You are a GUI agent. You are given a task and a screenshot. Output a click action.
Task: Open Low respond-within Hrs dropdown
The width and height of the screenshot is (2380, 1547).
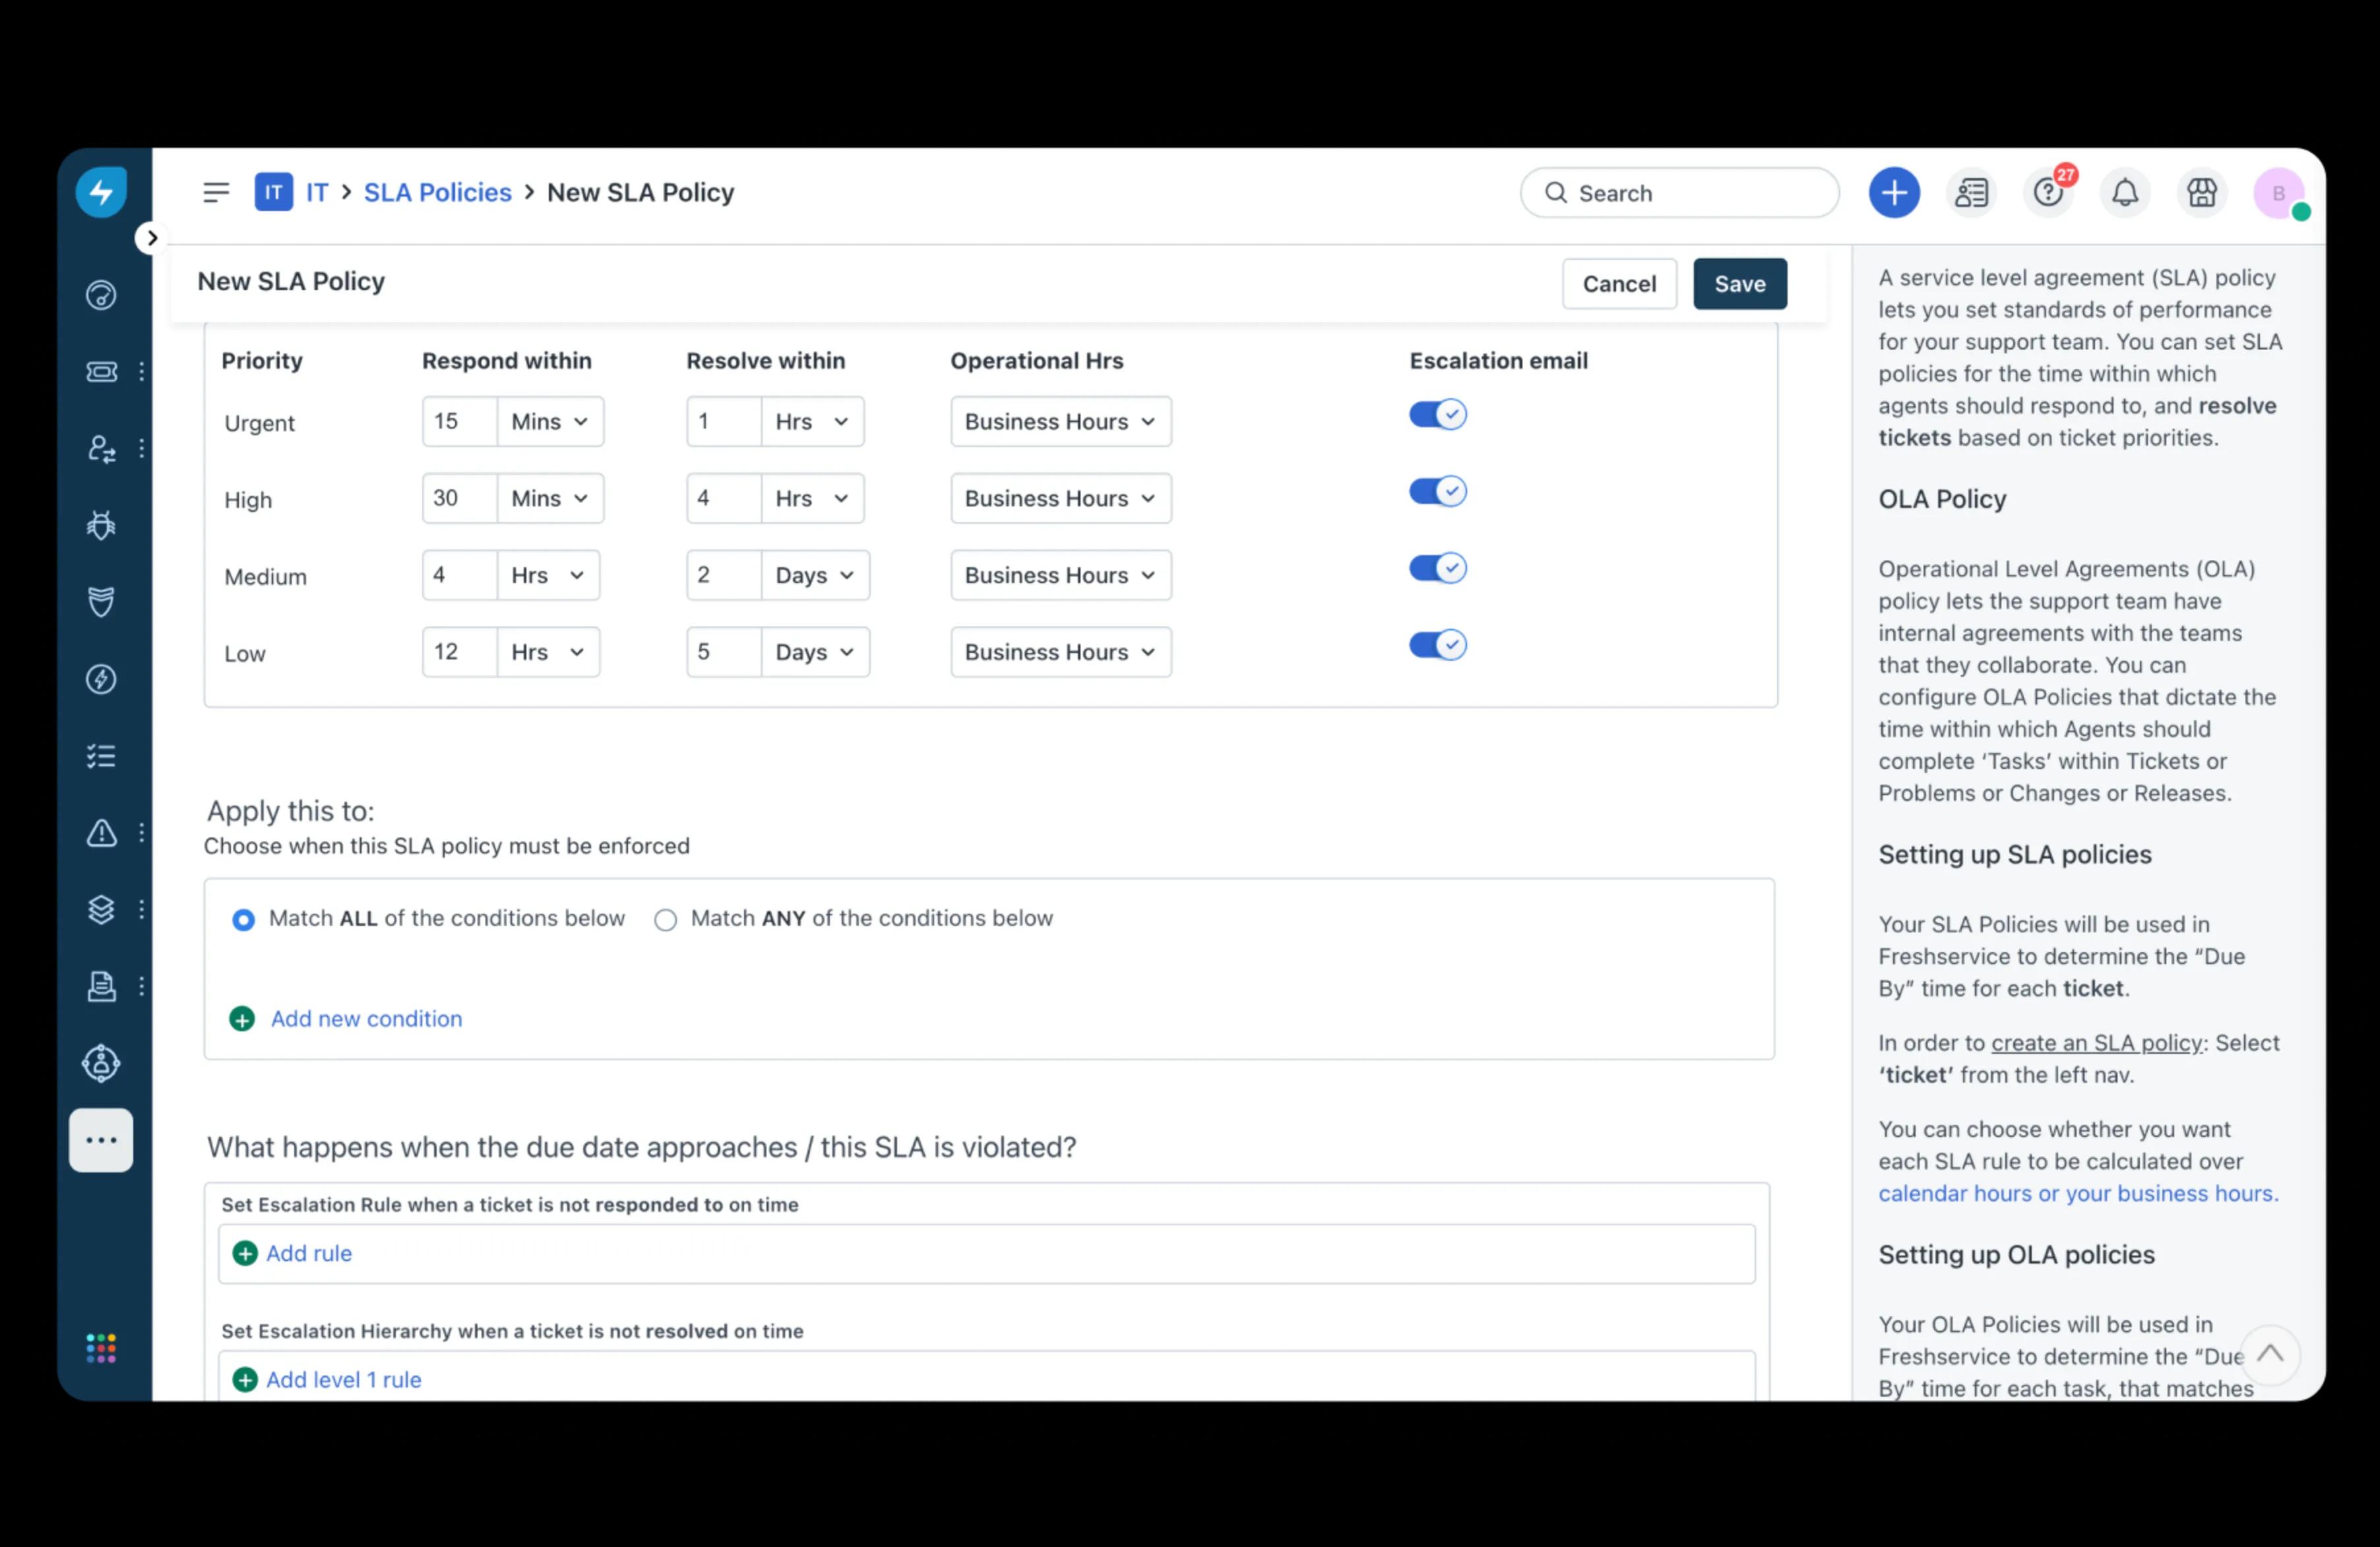coord(548,653)
